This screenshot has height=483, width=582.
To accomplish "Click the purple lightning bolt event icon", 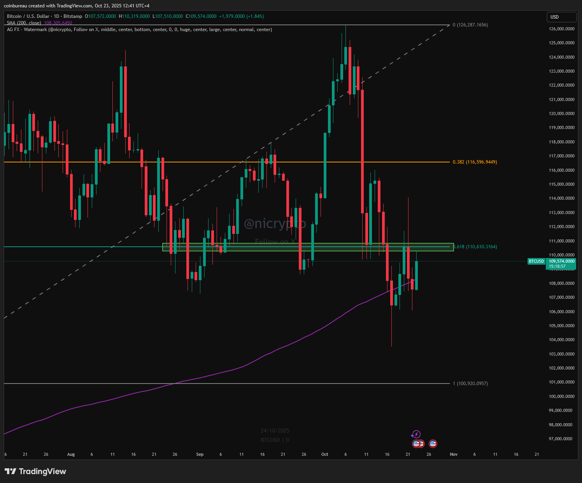I will (x=416, y=434).
